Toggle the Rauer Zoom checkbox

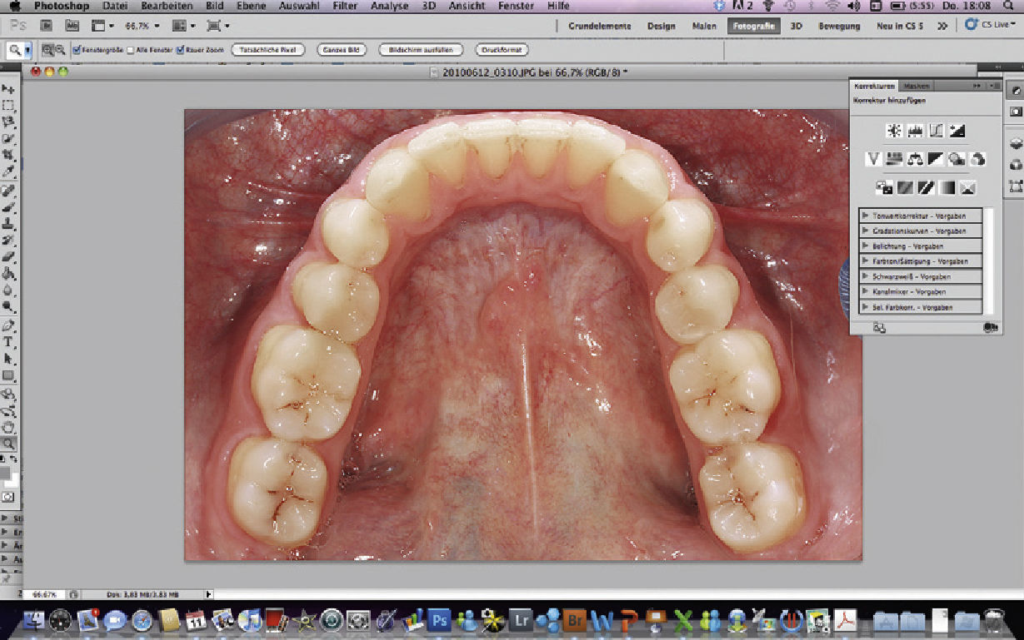181,50
